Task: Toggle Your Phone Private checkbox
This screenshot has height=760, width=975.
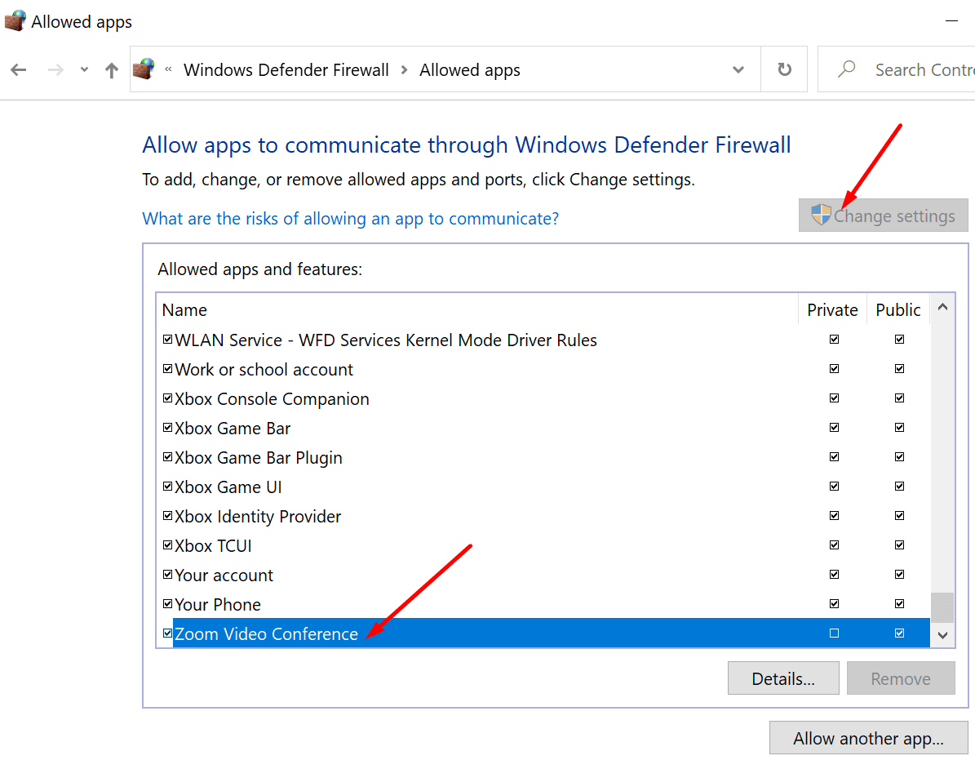Action: coord(834,603)
